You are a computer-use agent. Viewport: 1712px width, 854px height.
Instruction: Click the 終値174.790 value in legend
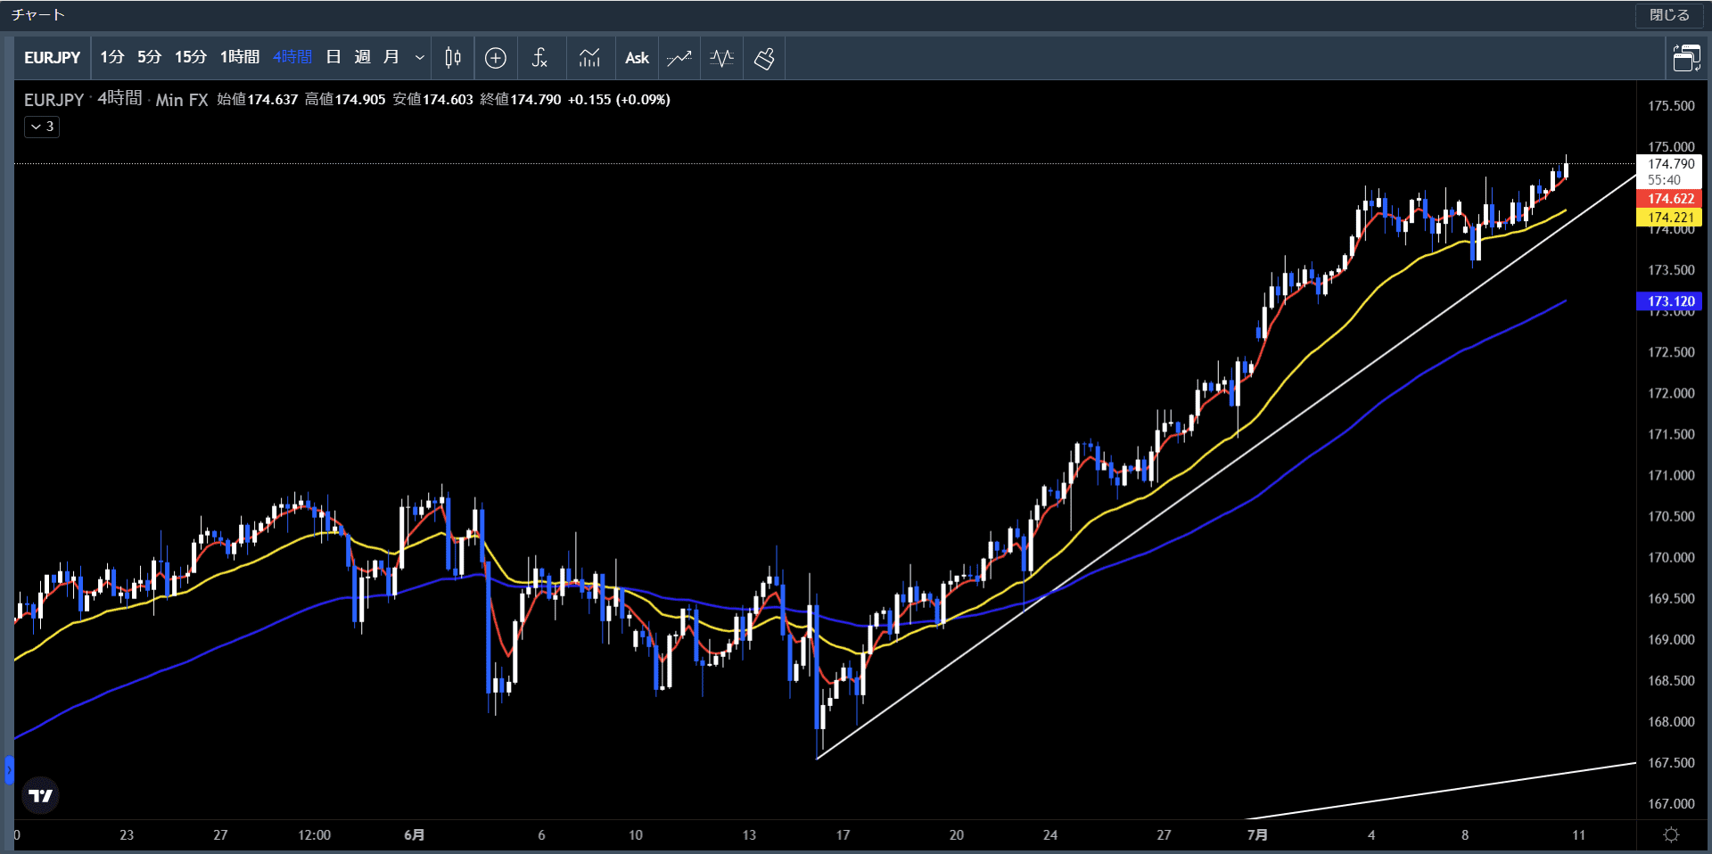click(x=521, y=100)
